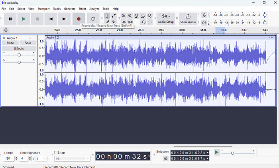Viewport: 279px width, 168px height.
Task: Fit selection to width zoom icon
Action: click(136, 16)
